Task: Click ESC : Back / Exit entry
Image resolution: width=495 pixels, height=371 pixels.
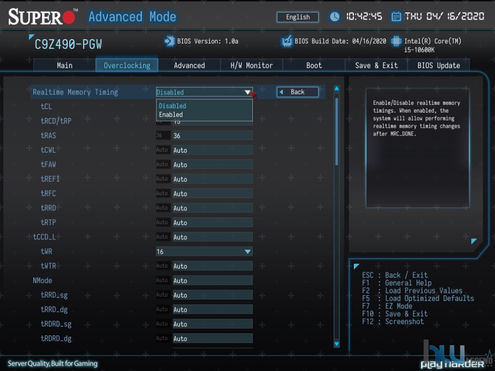Action: (395, 275)
